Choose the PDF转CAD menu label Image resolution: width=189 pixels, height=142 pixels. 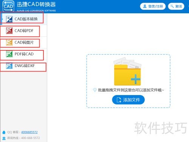point(24,54)
